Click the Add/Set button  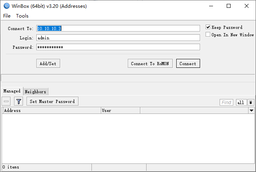[48, 64]
